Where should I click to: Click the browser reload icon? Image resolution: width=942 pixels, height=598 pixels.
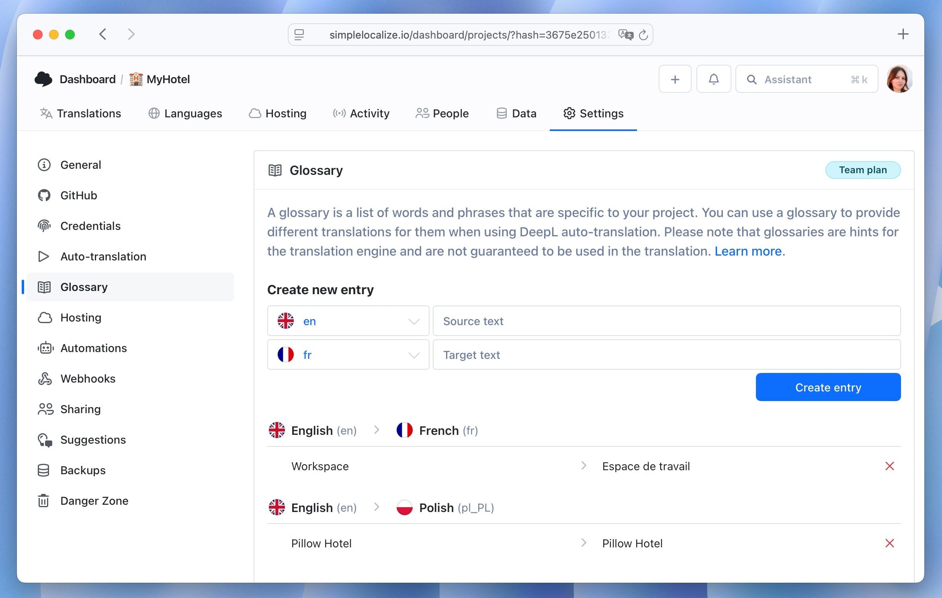(x=643, y=35)
